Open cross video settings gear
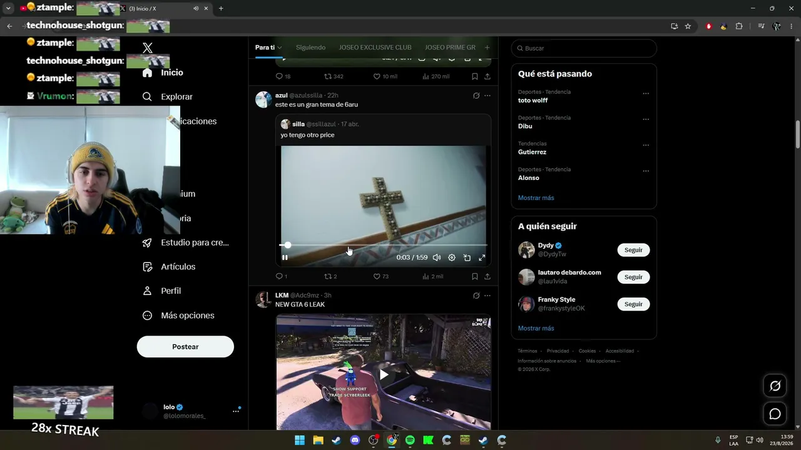Viewport: 801px width, 450px height. pyautogui.click(x=452, y=257)
